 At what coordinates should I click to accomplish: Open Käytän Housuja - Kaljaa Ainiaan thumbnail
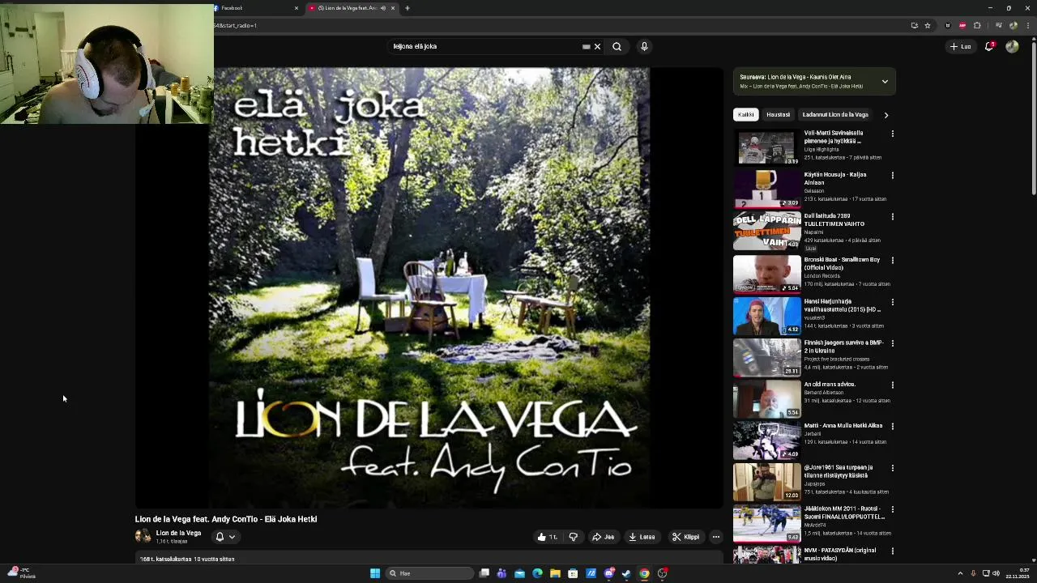pos(766,189)
